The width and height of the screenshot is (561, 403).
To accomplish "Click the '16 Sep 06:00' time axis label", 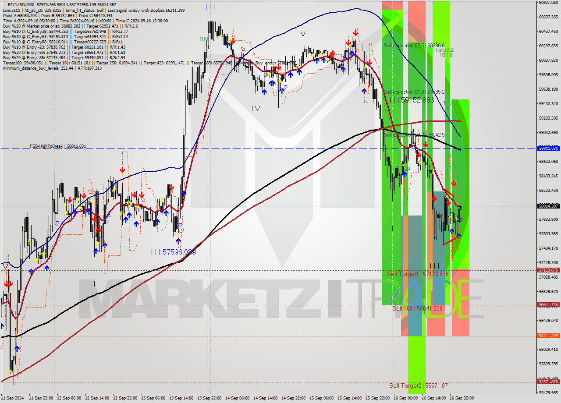I will coord(405,398).
